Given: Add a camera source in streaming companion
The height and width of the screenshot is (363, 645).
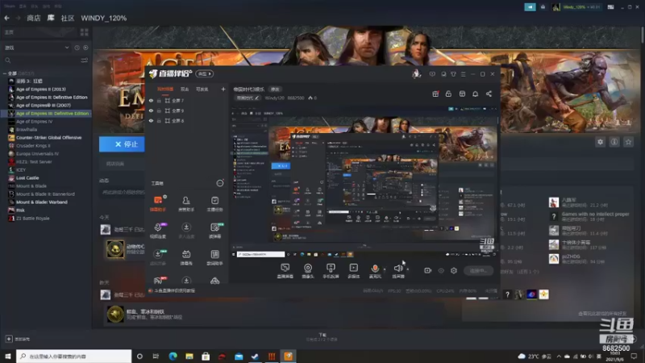Looking at the screenshot, I should point(308,270).
